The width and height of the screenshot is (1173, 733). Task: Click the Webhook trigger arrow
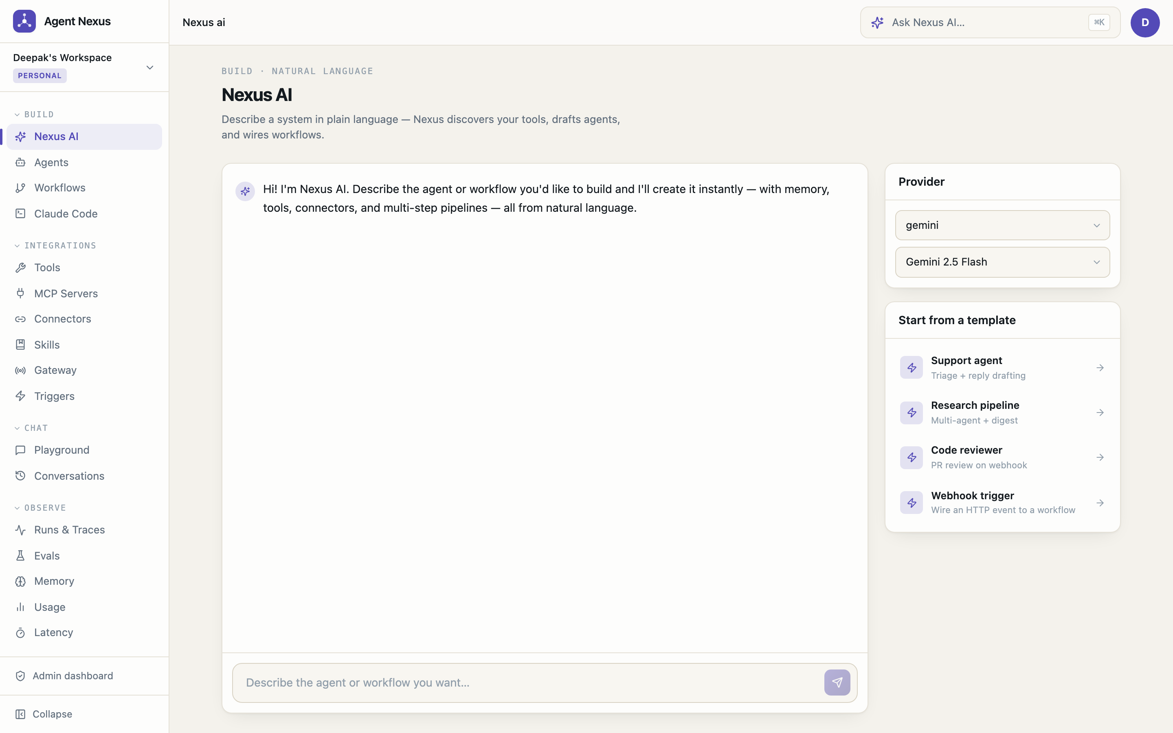point(1100,503)
